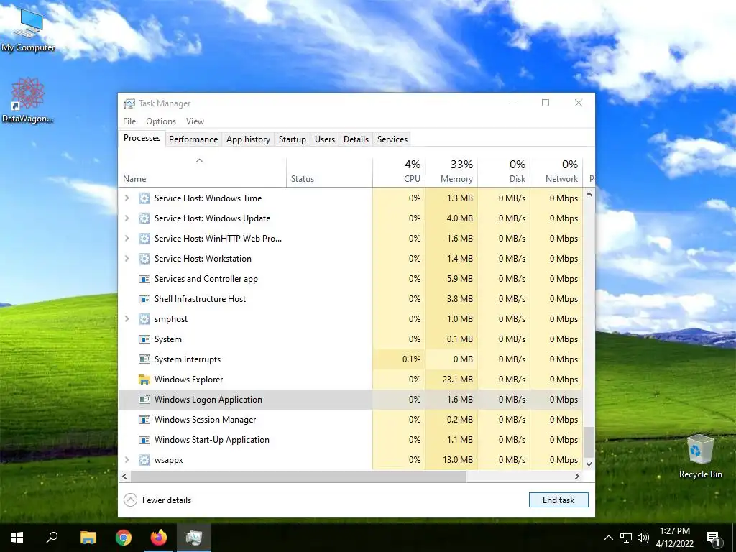This screenshot has height=552, width=736.
Task: Click Service Host: Windows Update gear icon
Action: pyautogui.click(x=144, y=218)
